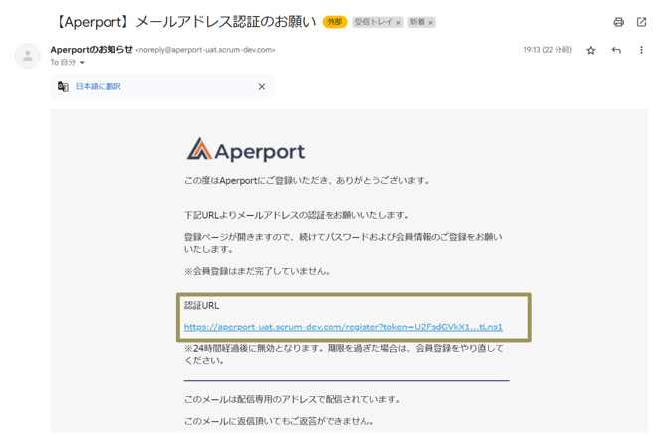Open the email in a new window
Image resolution: width=667 pixels, height=436 pixels.
pos(641,22)
